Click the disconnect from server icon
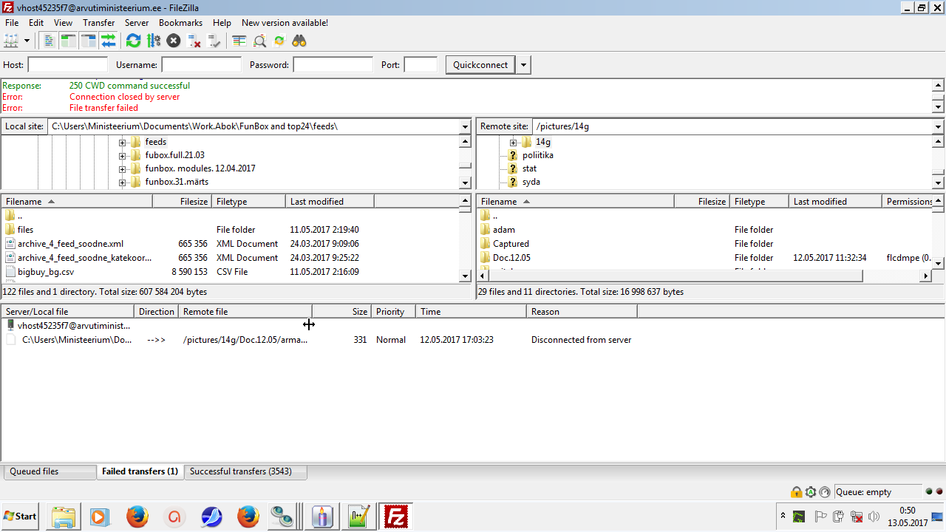Screen dimensions: 946x532 pos(194,41)
